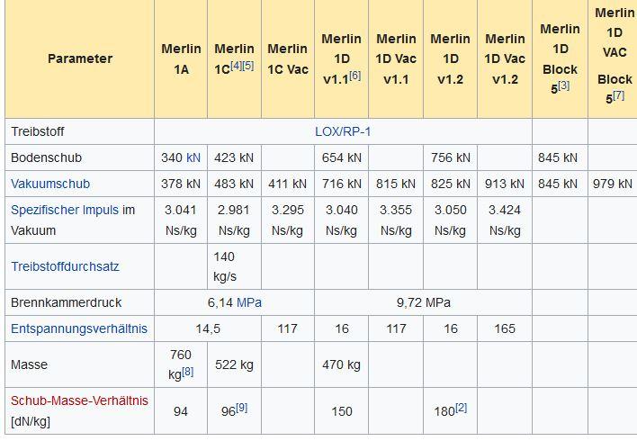637x441 pixels.
Task: Click the 2.981 Ns/kg cell
Action: point(234,220)
